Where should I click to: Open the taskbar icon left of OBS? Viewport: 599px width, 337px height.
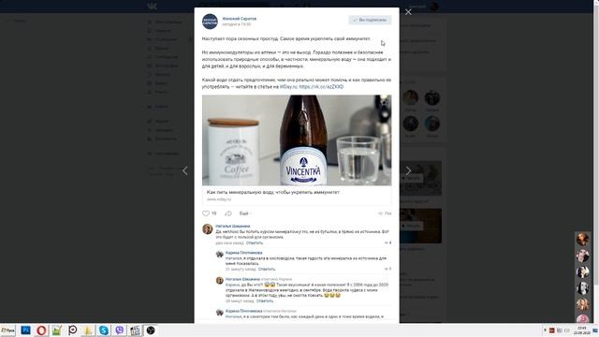(x=135, y=330)
